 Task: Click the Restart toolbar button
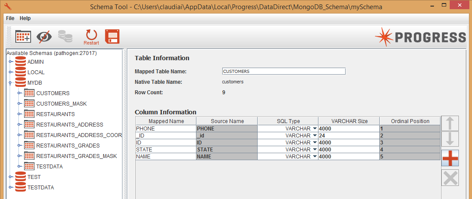[x=91, y=37]
